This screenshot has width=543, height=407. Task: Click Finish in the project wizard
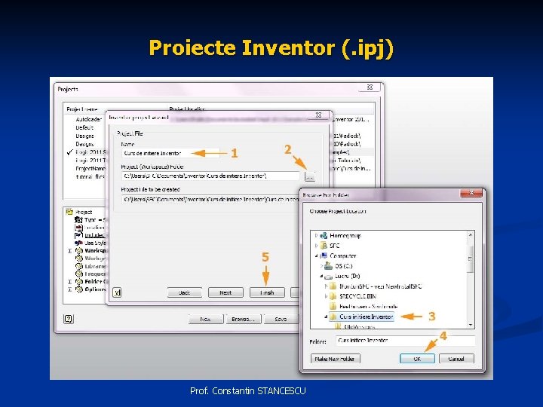pos(267,292)
